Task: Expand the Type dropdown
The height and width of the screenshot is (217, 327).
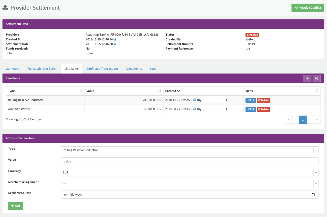Action: point(316,150)
